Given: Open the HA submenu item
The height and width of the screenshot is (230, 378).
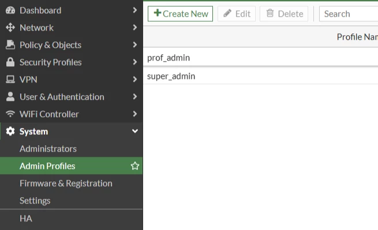Looking at the screenshot, I should coord(72,218).
